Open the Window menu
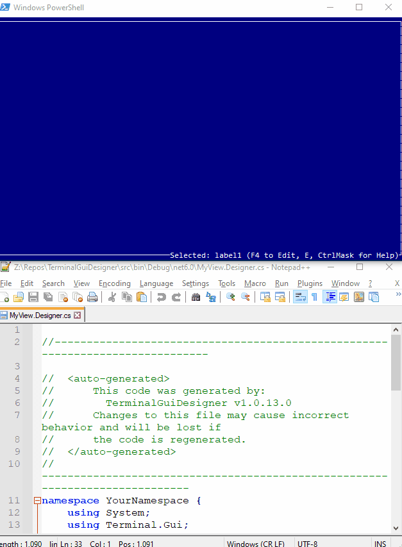The image size is (402, 547). coord(345,283)
